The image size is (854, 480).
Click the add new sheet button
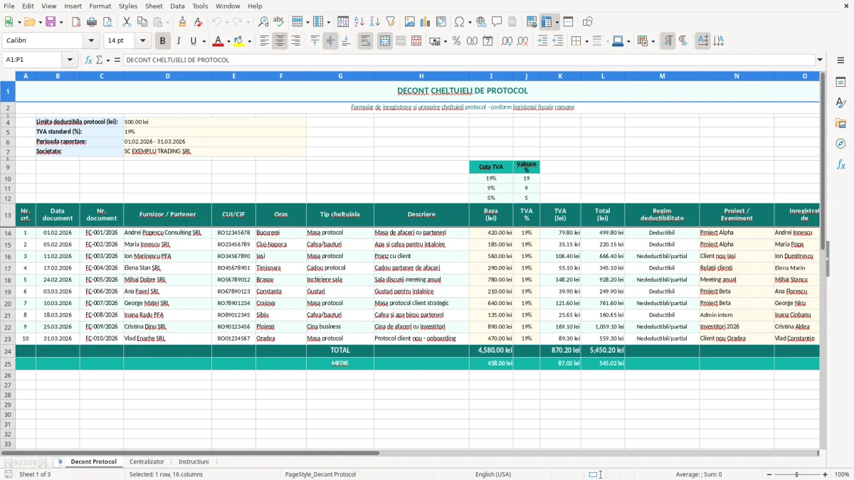pyautogui.click(x=60, y=462)
